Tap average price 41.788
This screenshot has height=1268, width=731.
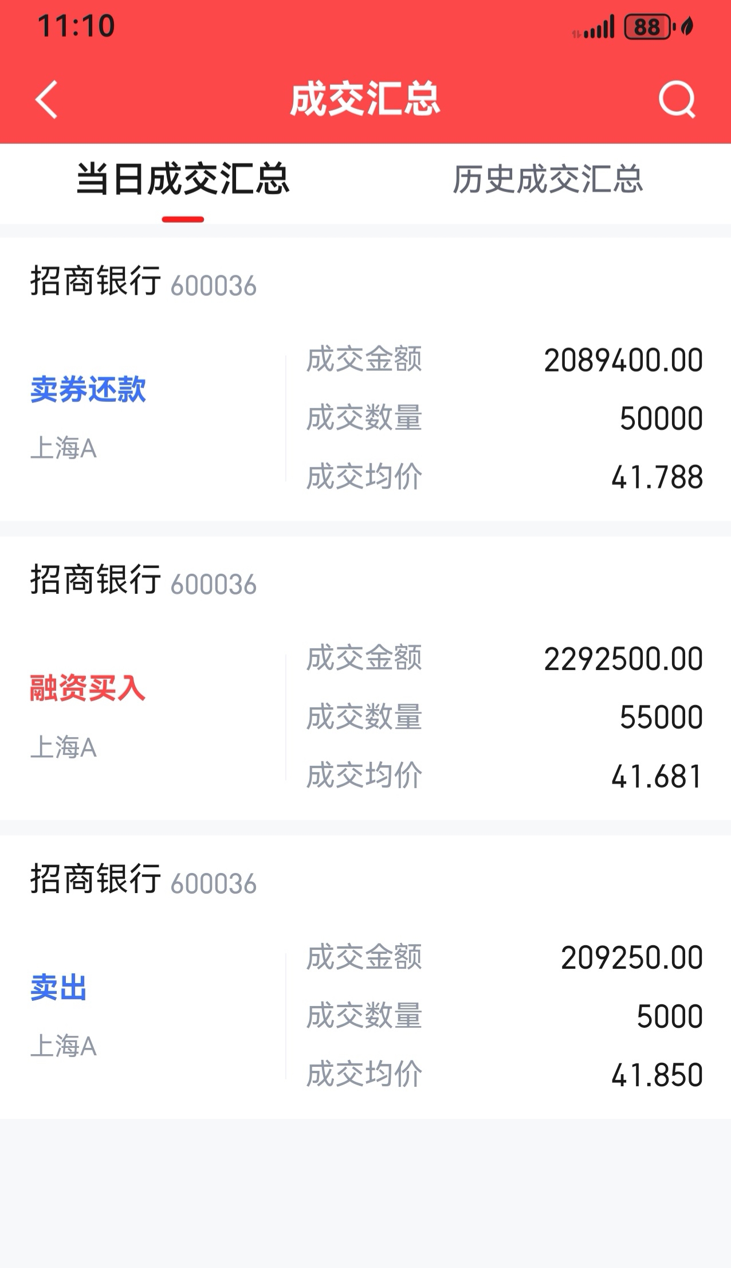click(657, 478)
